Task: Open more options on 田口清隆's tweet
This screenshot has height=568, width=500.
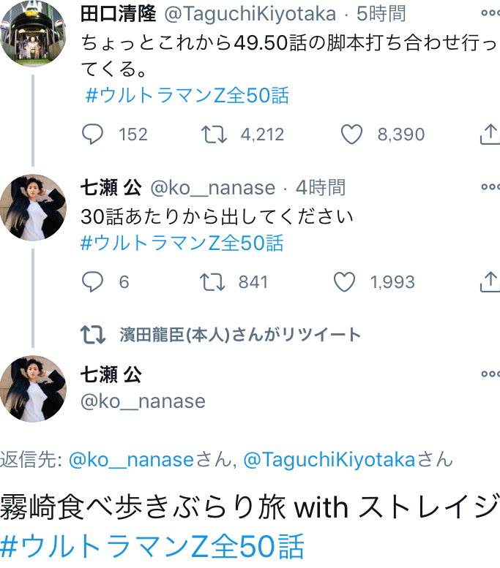Action: 489,13
